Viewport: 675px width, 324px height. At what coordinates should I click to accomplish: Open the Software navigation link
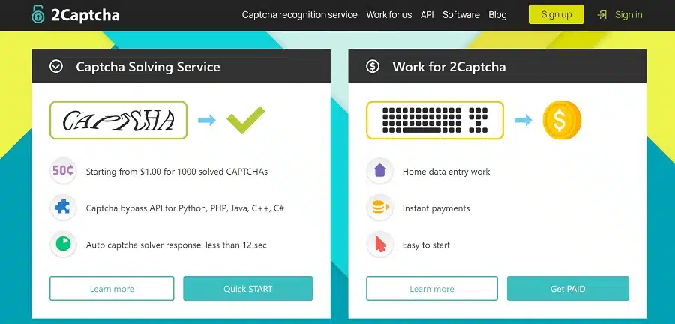(x=460, y=15)
